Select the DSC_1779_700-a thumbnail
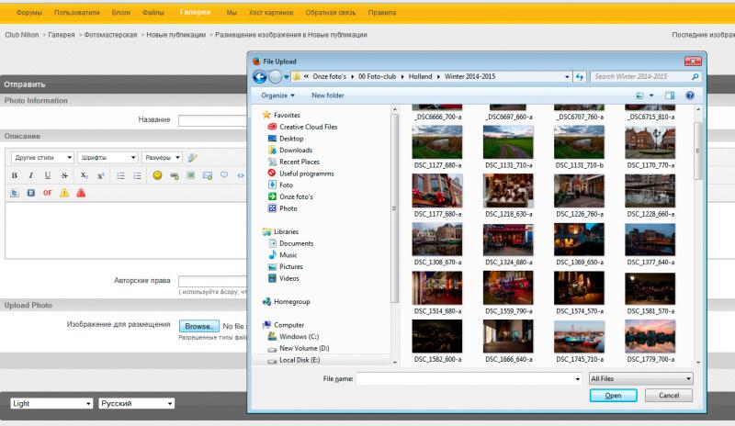The image size is (735, 426). [x=650, y=342]
